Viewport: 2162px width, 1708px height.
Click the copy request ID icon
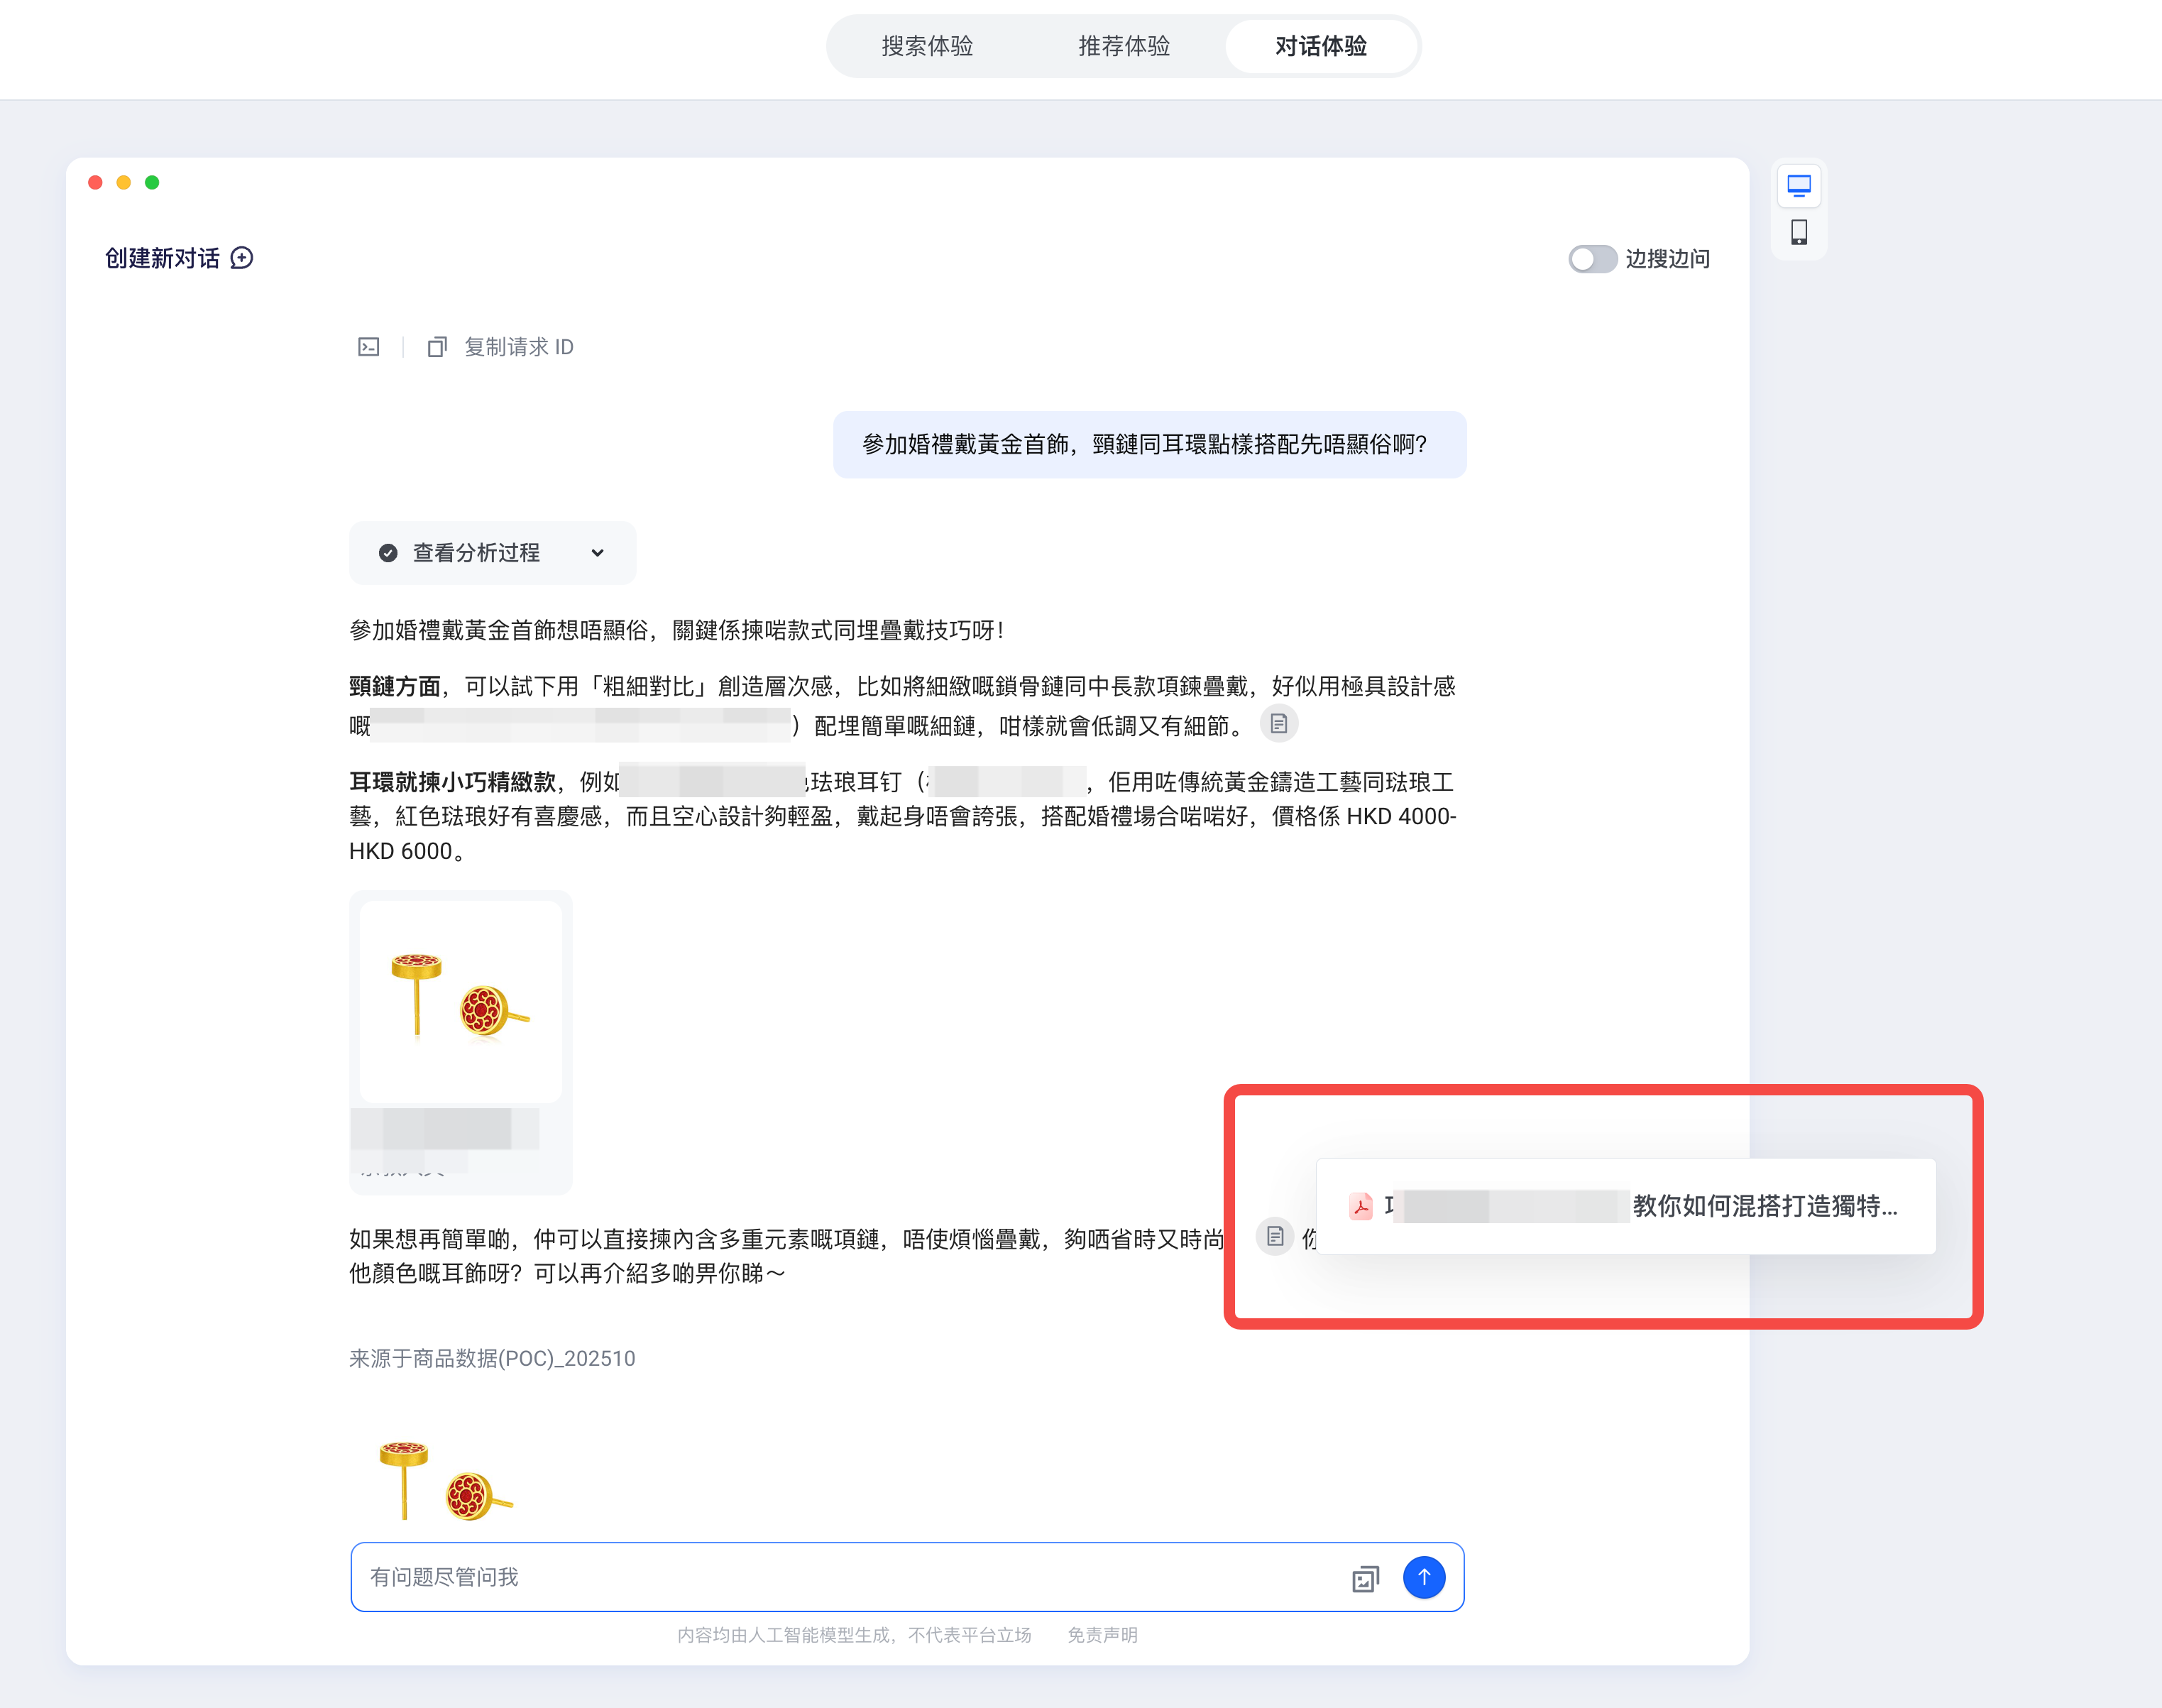click(437, 347)
